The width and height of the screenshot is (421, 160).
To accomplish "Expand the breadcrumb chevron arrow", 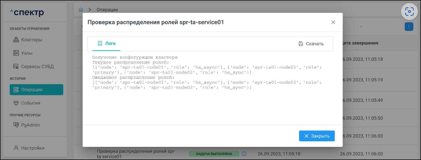I will tap(90, 10).
